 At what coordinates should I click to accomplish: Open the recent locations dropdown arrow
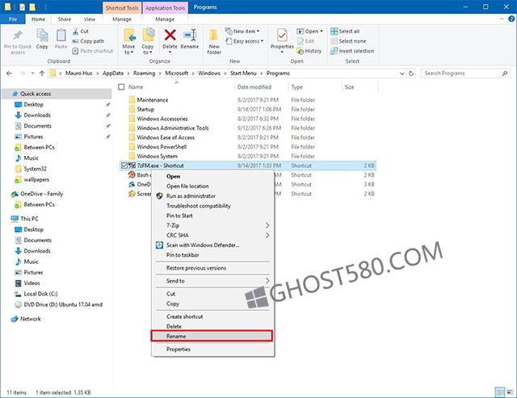pyautogui.click(x=32, y=73)
